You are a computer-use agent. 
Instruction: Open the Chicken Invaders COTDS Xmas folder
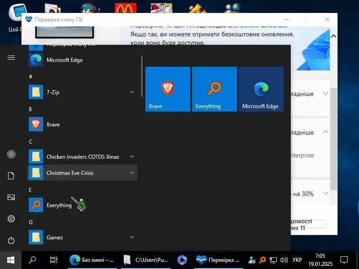coord(83,156)
